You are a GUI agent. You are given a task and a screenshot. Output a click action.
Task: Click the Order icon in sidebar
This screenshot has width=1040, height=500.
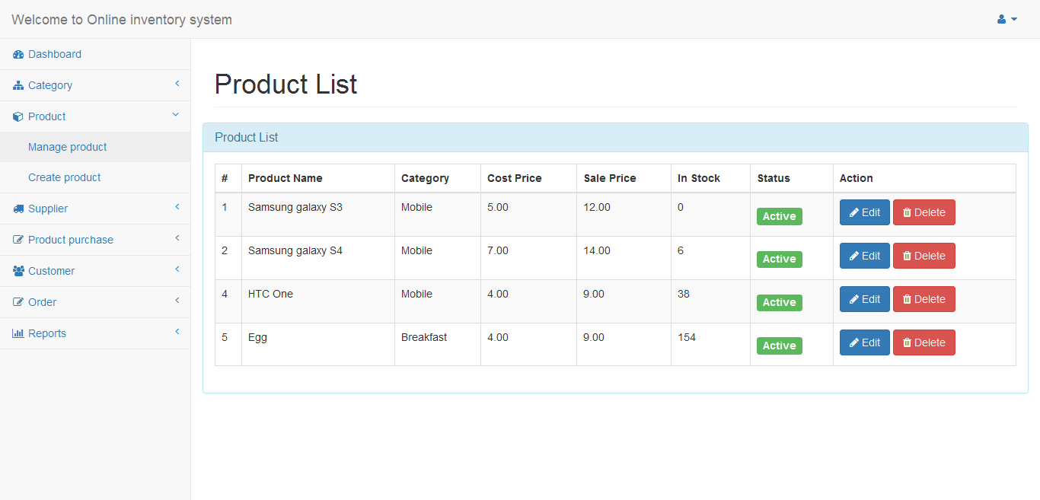17,301
